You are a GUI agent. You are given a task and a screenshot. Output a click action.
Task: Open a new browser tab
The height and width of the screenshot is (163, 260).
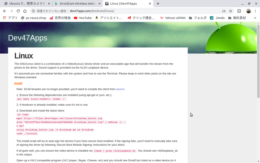pos(158,4)
